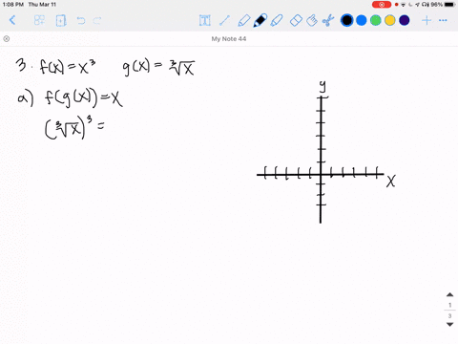Screen dimensions: 458x344
Task: Go to next page with down arrow
Action: point(449,325)
